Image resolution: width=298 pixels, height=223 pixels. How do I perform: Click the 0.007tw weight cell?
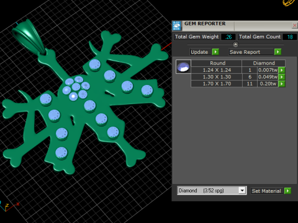point(268,70)
